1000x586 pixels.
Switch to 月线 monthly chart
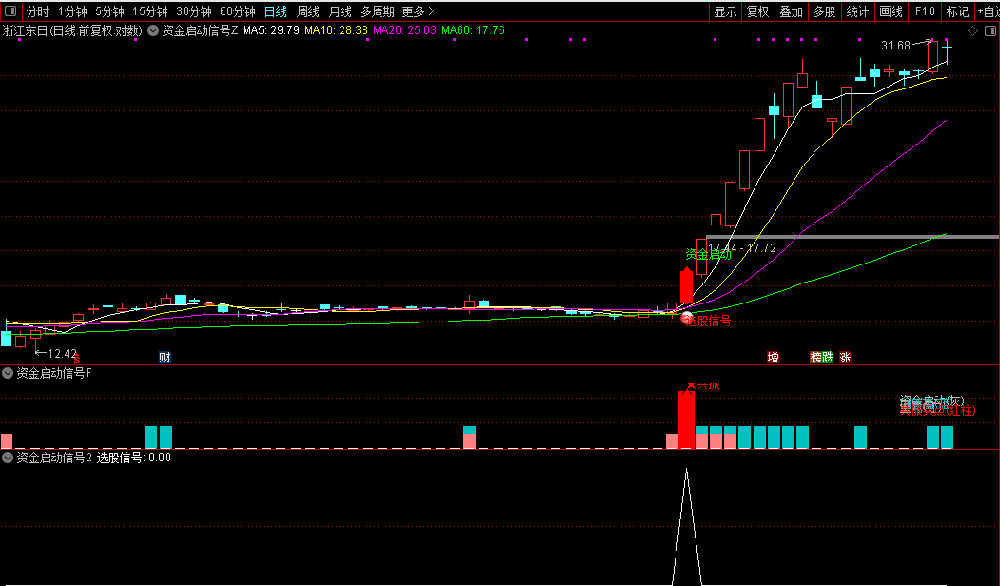click(x=340, y=11)
